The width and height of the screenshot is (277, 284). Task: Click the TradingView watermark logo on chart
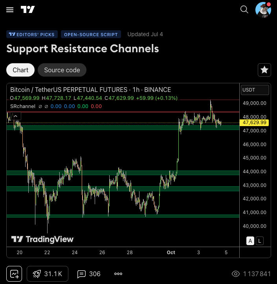(42, 239)
